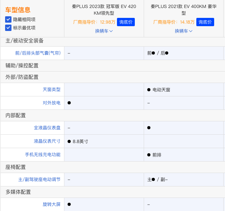Open the 液晶仪表尺寸 parameter link
Screen dimensions: 225x211
point(47,141)
